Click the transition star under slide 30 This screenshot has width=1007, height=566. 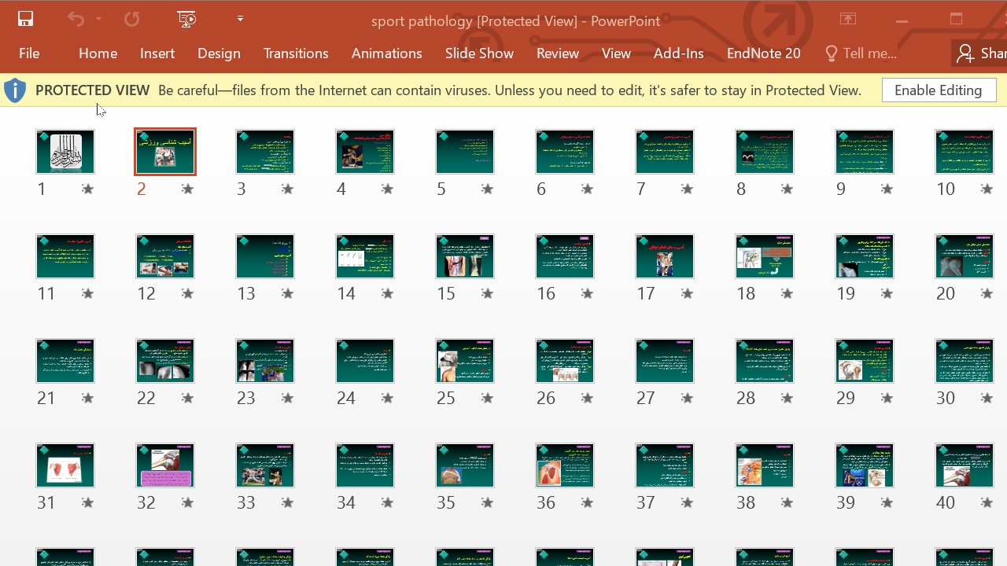pos(987,398)
